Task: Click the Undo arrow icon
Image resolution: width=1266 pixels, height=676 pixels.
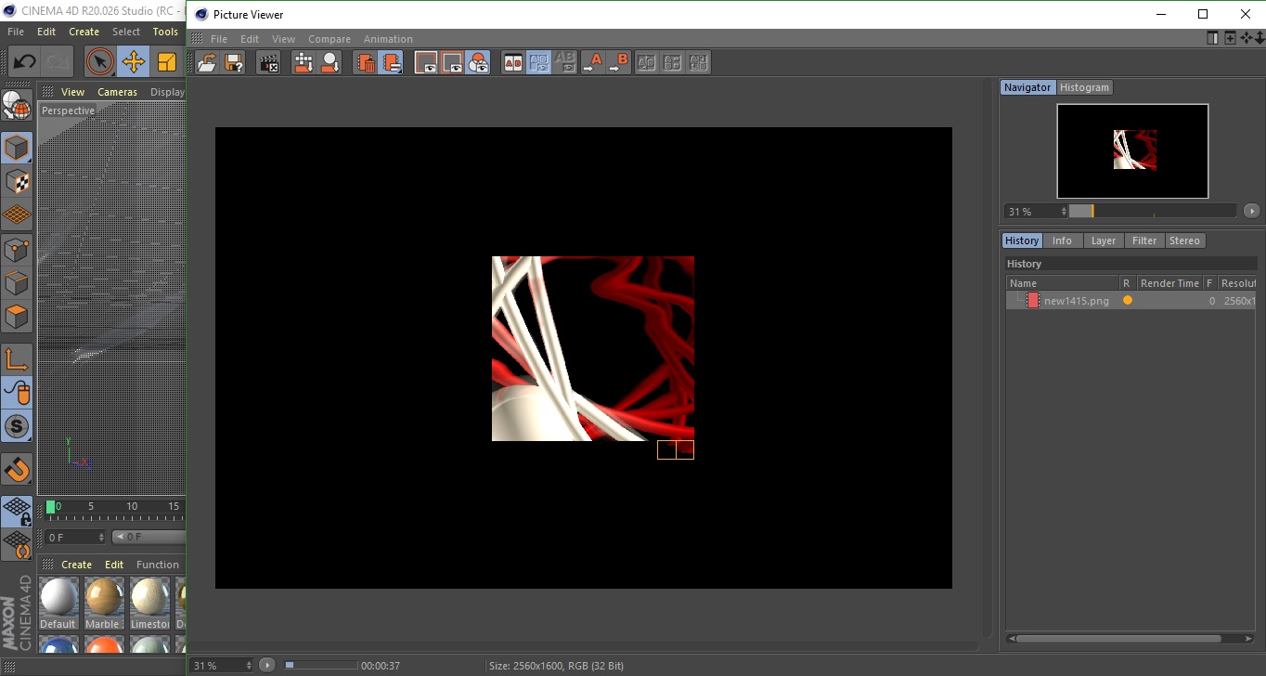Action: (x=24, y=62)
